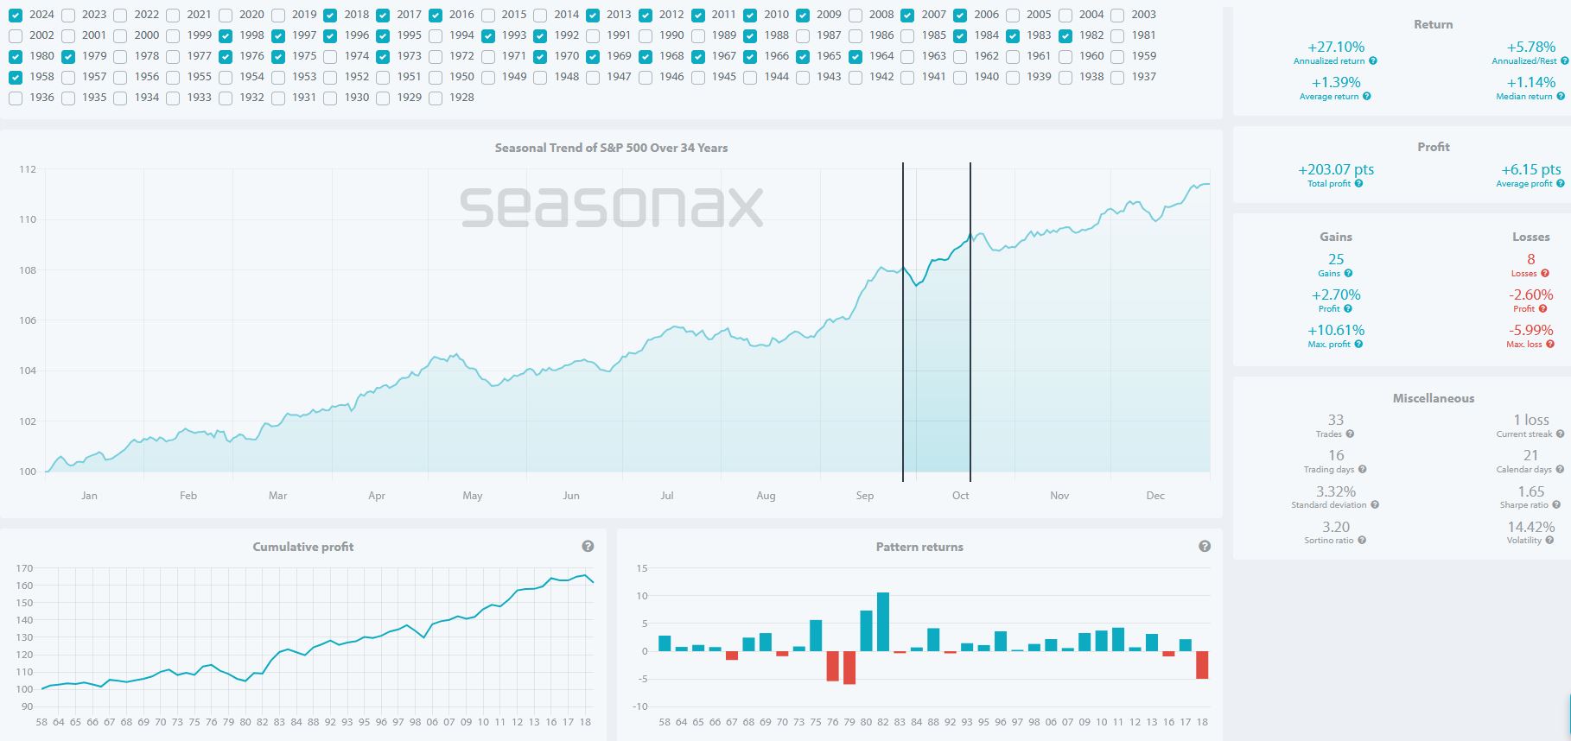
Task: Click the pattern end marker line in October
Action: pos(970,321)
